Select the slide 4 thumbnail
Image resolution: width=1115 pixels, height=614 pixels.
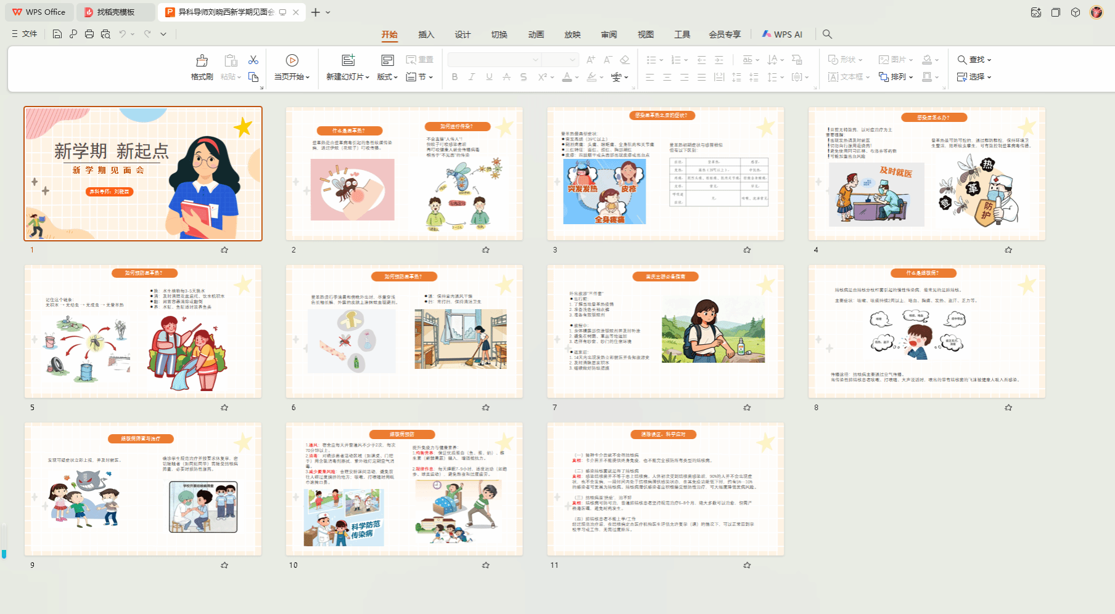click(926, 174)
